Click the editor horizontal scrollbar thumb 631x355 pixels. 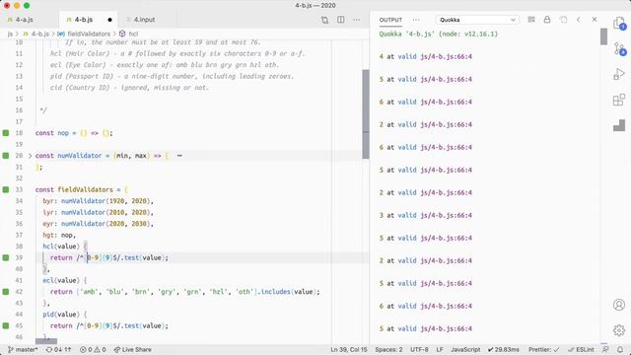pos(46,341)
